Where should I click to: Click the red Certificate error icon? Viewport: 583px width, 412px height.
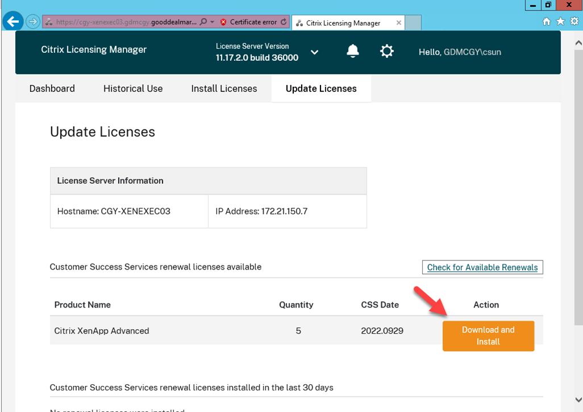[x=223, y=22]
